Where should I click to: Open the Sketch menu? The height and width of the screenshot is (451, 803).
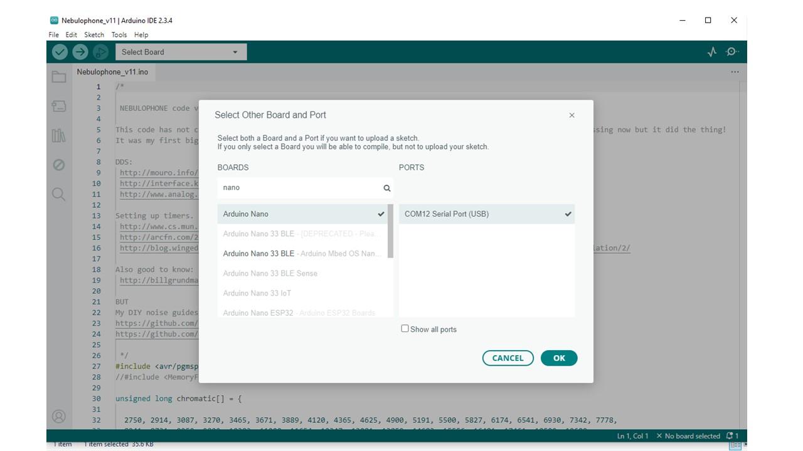[x=94, y=35]
